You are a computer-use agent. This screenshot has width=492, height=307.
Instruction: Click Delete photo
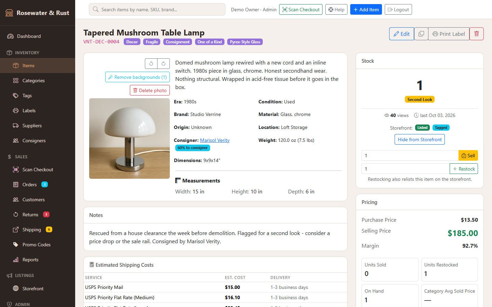(x=150, y=90)
